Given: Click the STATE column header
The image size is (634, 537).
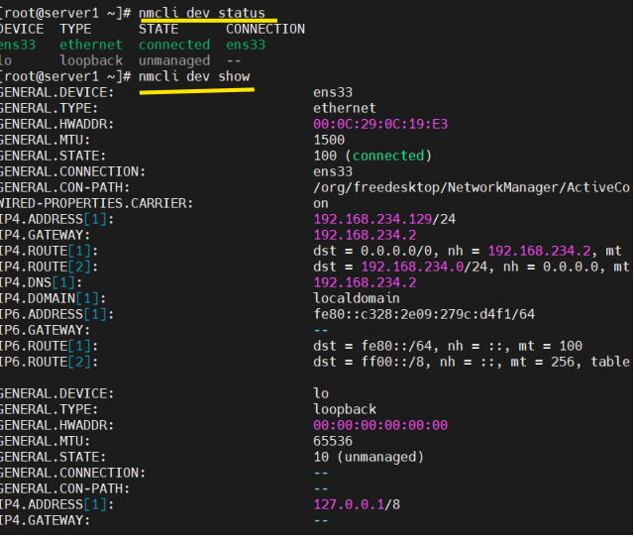Looking at the screenshot, I should (x=158, y=29).
